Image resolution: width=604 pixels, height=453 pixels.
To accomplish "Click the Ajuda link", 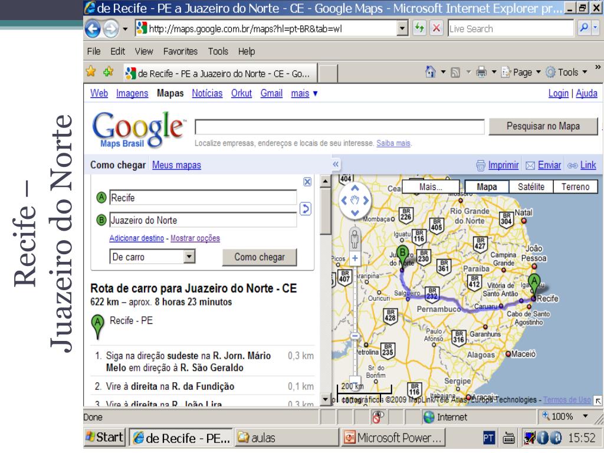I will (586, 93).
